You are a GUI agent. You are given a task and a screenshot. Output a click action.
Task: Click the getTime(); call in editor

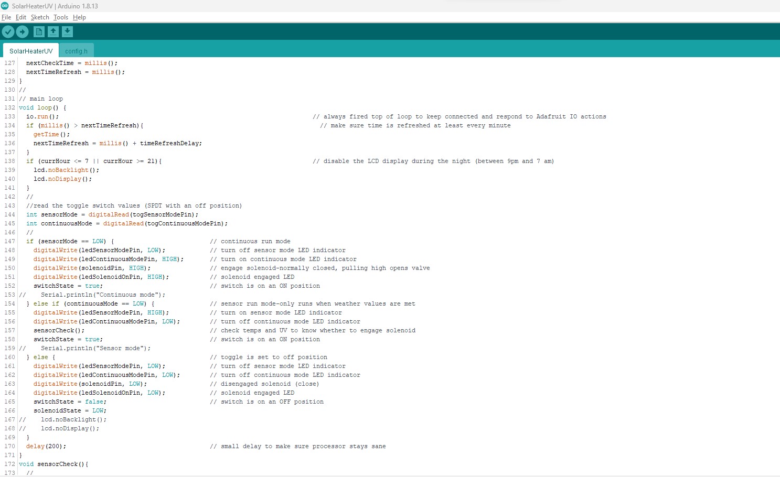51,134
